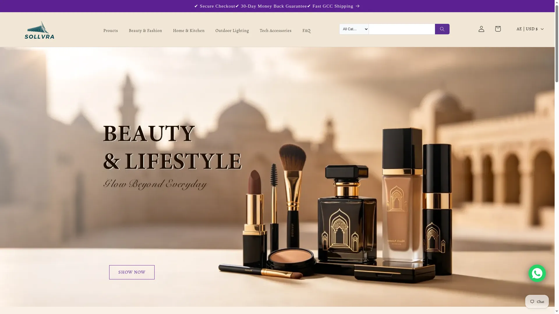Viewport: 559px width, 314px height.
Task: Open the shopping cart icon
Action: 498,29
